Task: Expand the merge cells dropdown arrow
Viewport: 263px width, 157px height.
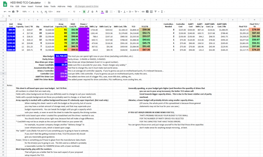Action: coord(114,12)
